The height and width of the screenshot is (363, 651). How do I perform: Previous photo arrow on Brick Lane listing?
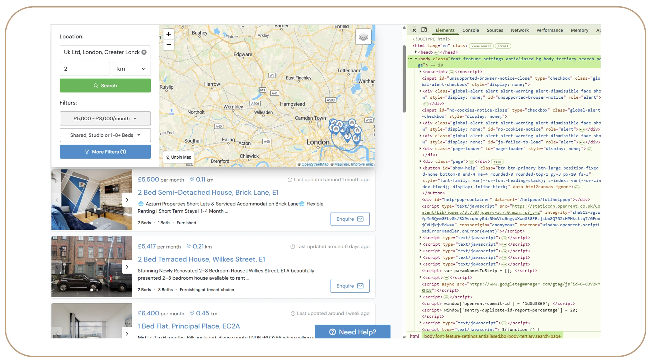[x=57, y=200]
